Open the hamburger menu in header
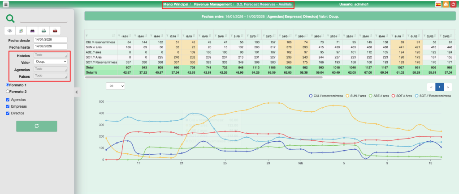 click(6, 4)
